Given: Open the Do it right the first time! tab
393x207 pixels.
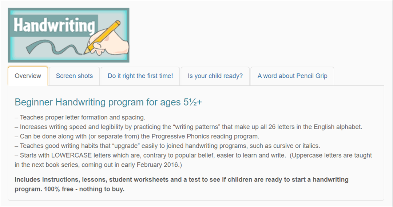Looking at the screenshot, I should point(140,76).
